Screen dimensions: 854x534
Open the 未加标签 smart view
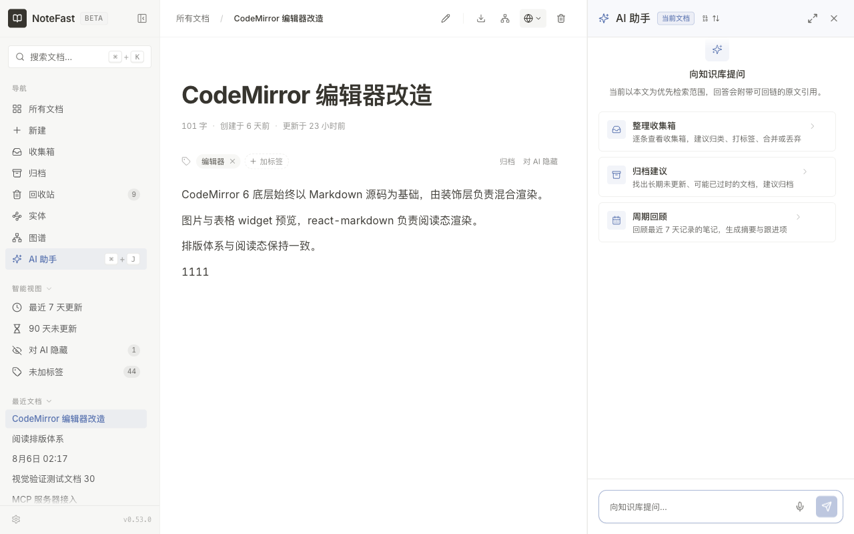[76, 372]
